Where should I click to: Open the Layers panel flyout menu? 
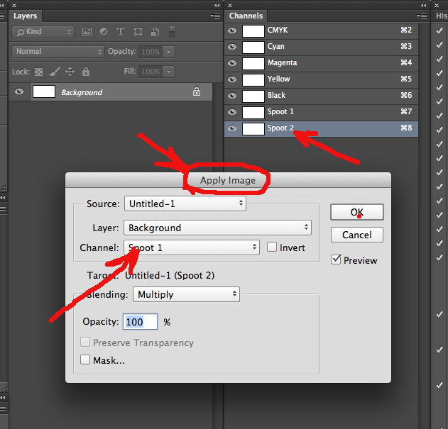click(x=215, y=16)
